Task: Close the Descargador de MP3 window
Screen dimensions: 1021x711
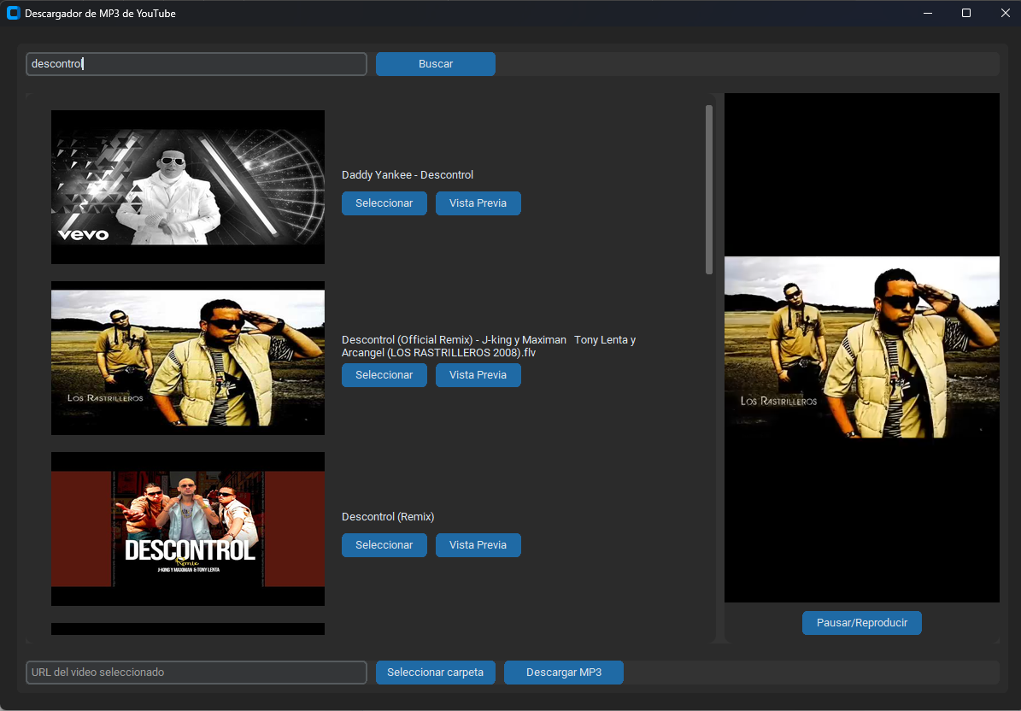Action: (1005, 13)
